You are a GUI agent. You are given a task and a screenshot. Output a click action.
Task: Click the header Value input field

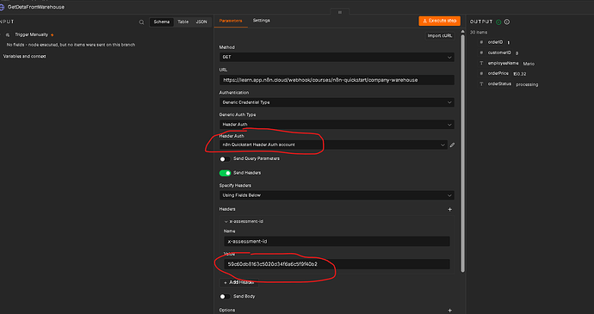click(x=337, y=264)
